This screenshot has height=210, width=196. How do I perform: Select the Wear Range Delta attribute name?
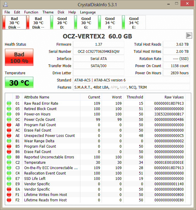tap(39, 141)
